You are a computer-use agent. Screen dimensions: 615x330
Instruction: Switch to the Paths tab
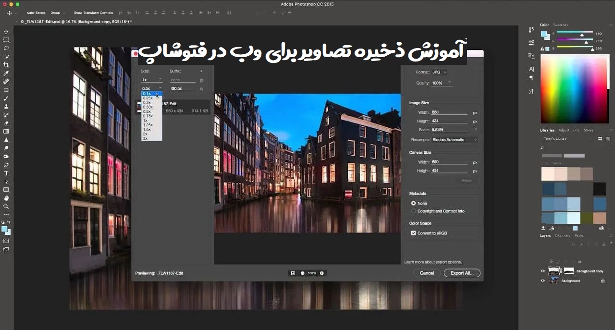click(579, 236)
